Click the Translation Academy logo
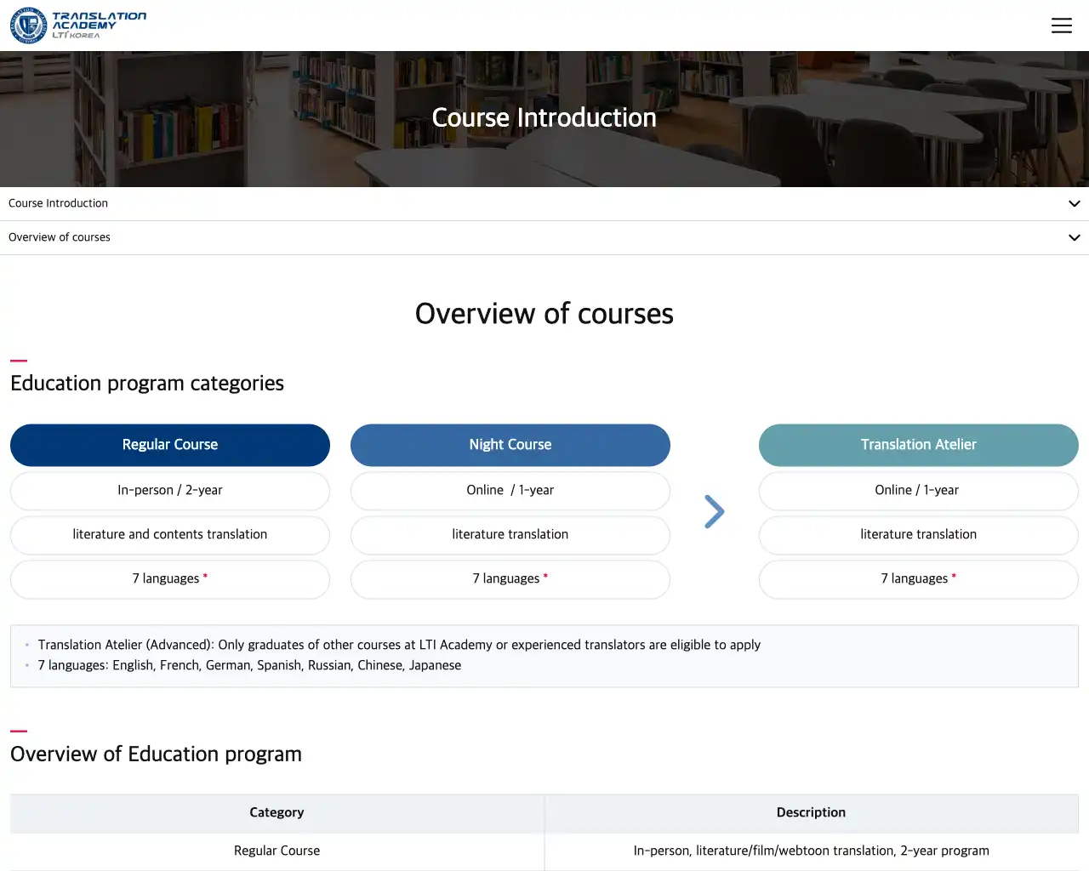 [x=78, y=26]
